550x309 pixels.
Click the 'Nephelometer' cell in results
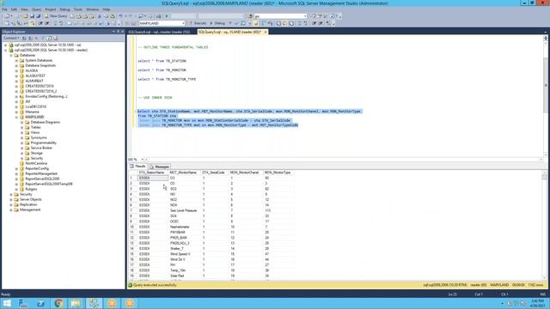tap(185, 227)
